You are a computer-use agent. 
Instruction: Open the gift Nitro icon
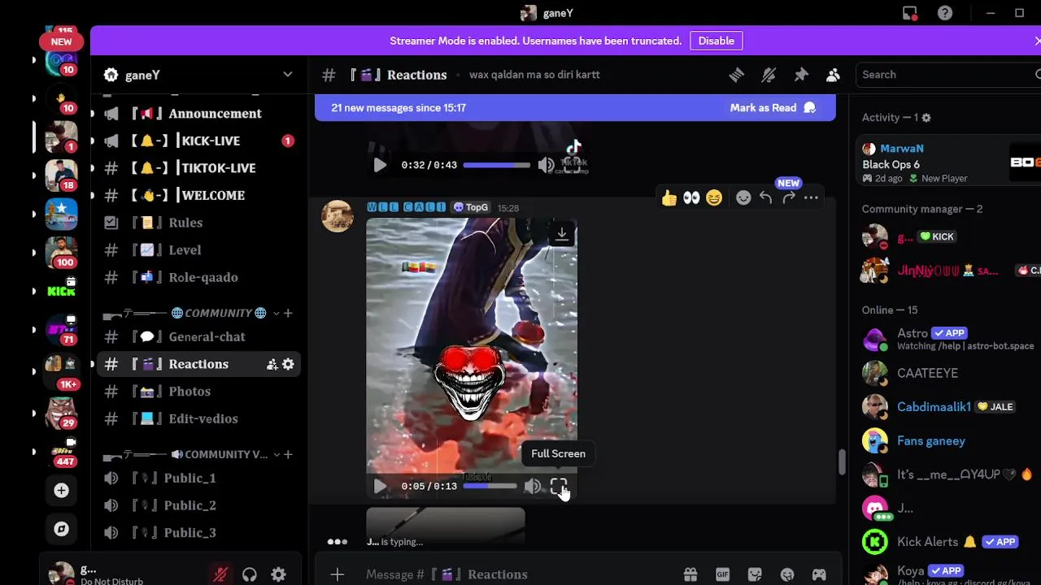click(690, 574)
